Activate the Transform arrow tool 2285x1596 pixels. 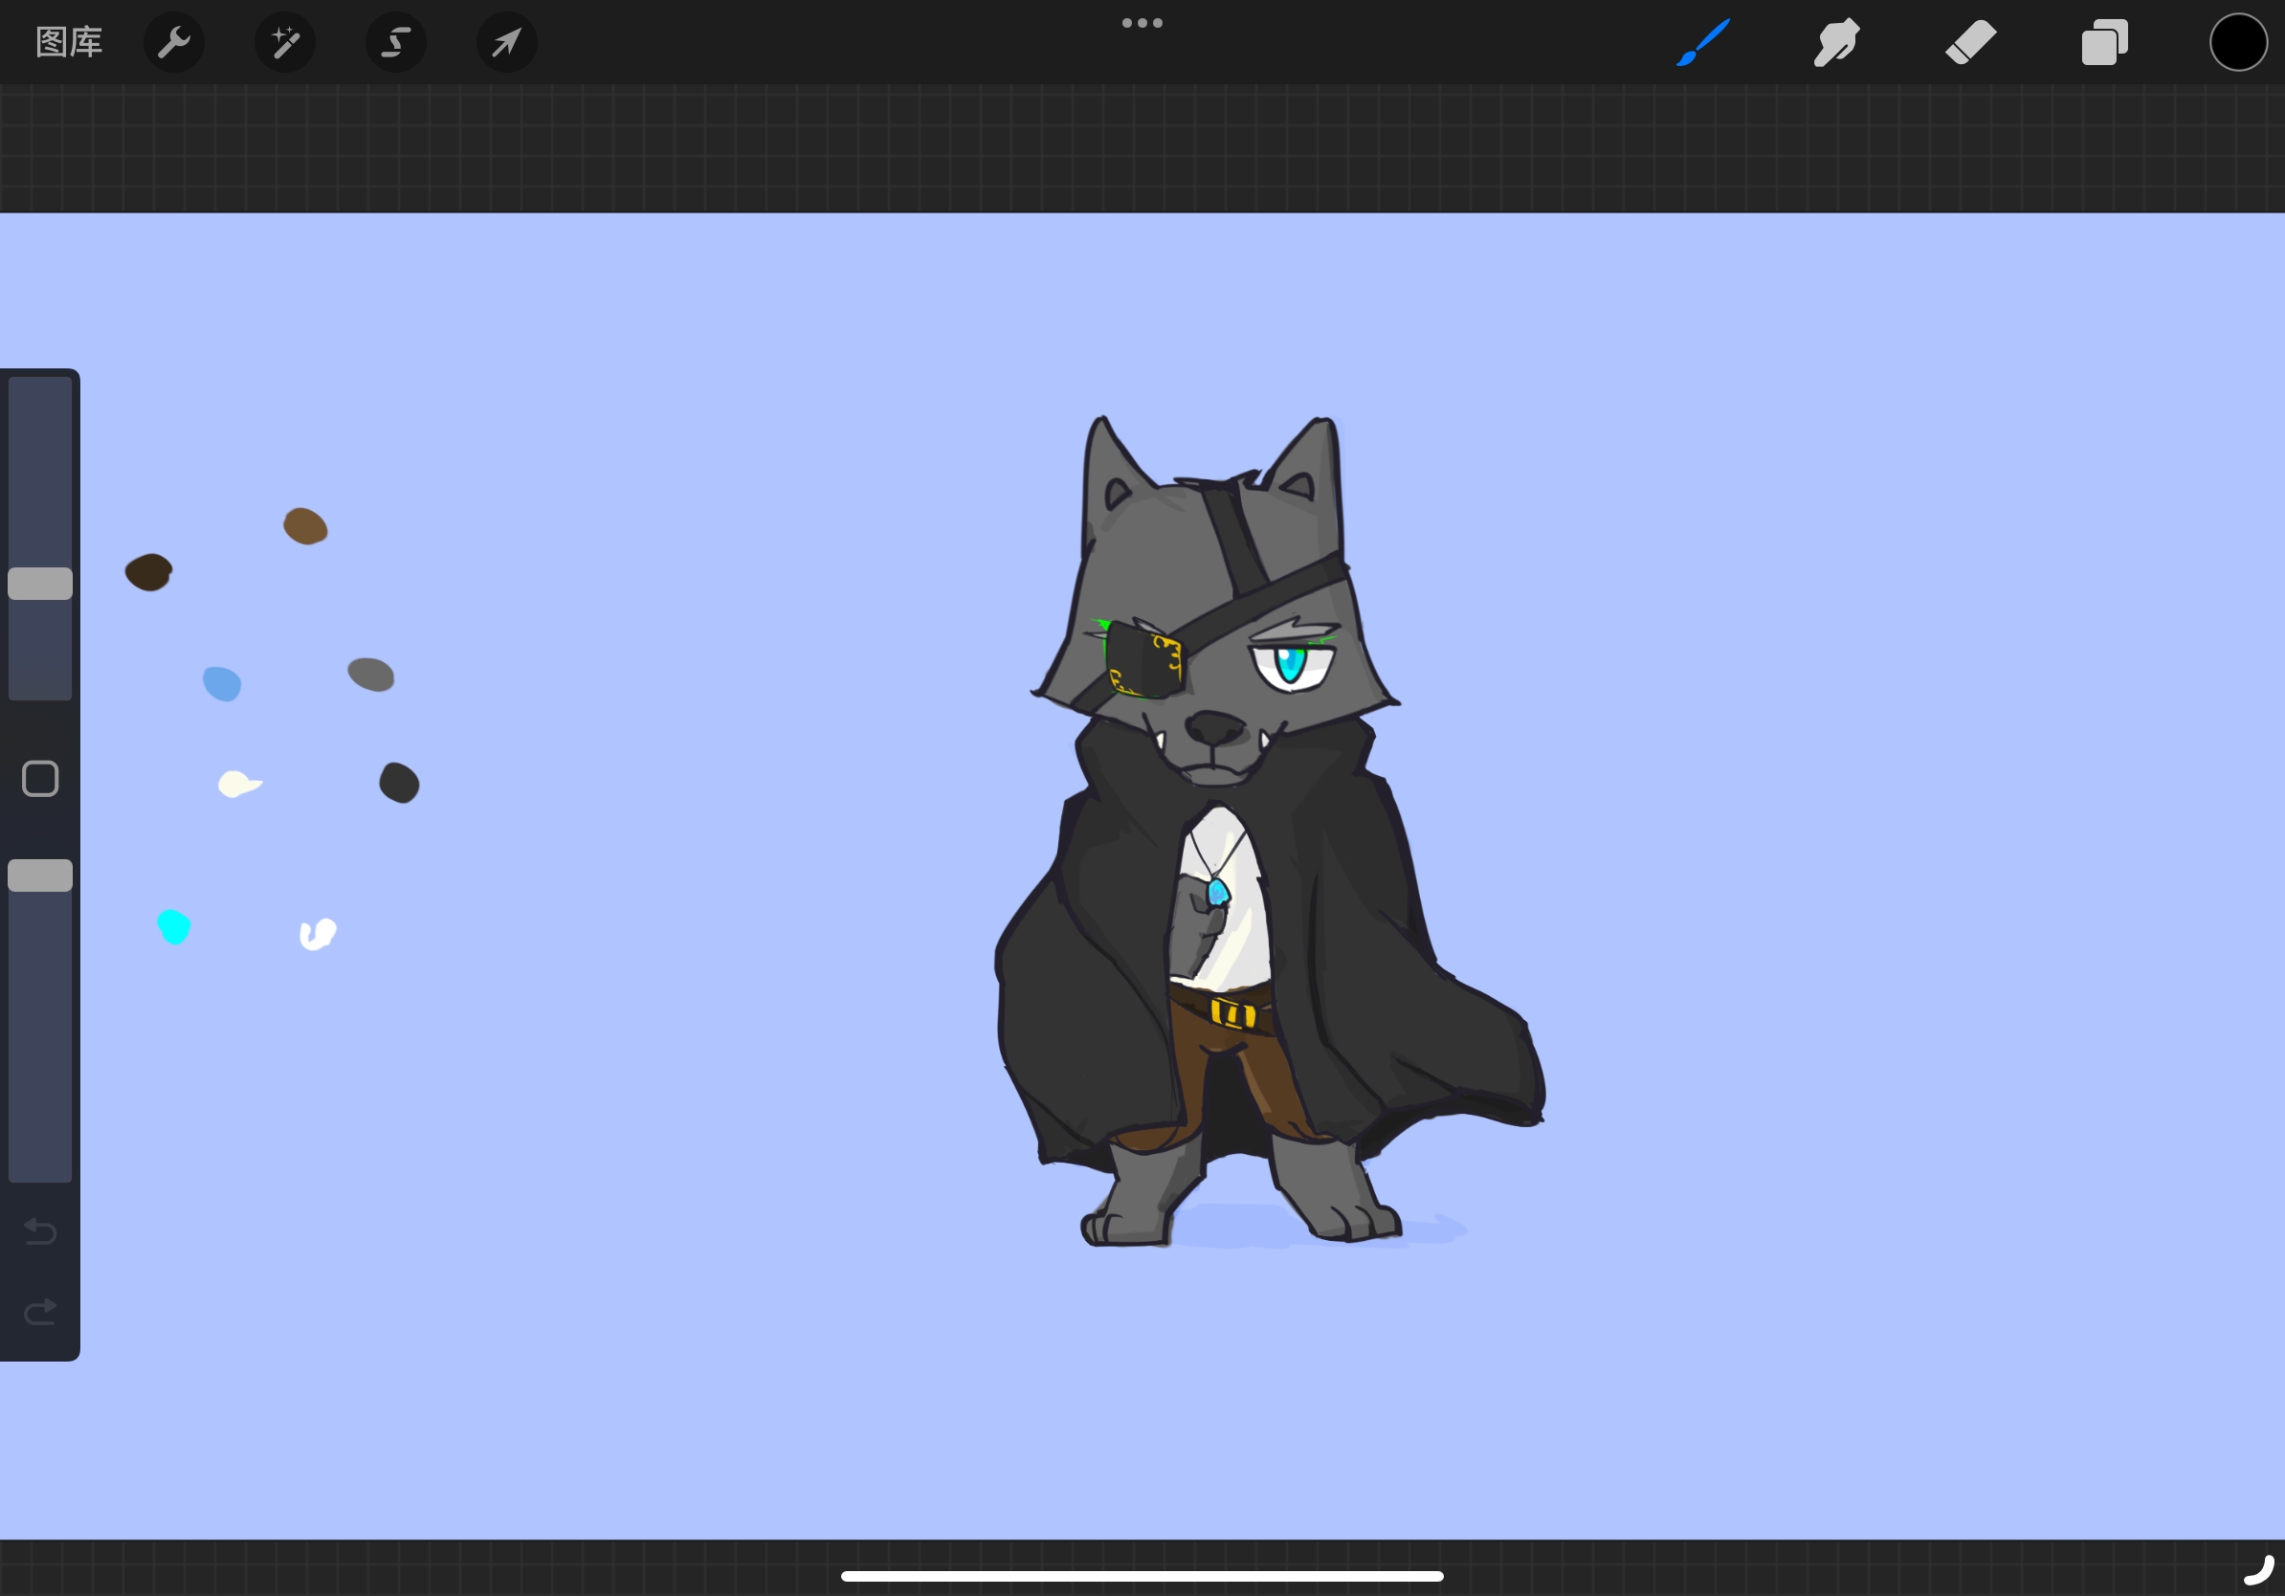[506, 42]
